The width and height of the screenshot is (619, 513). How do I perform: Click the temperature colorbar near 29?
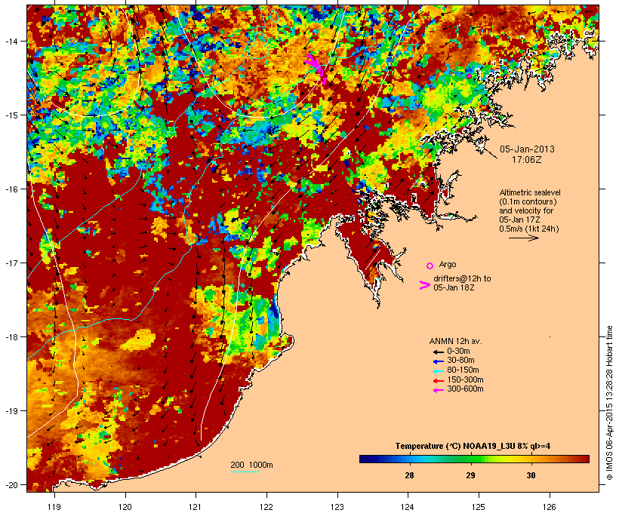coord(470,459)
